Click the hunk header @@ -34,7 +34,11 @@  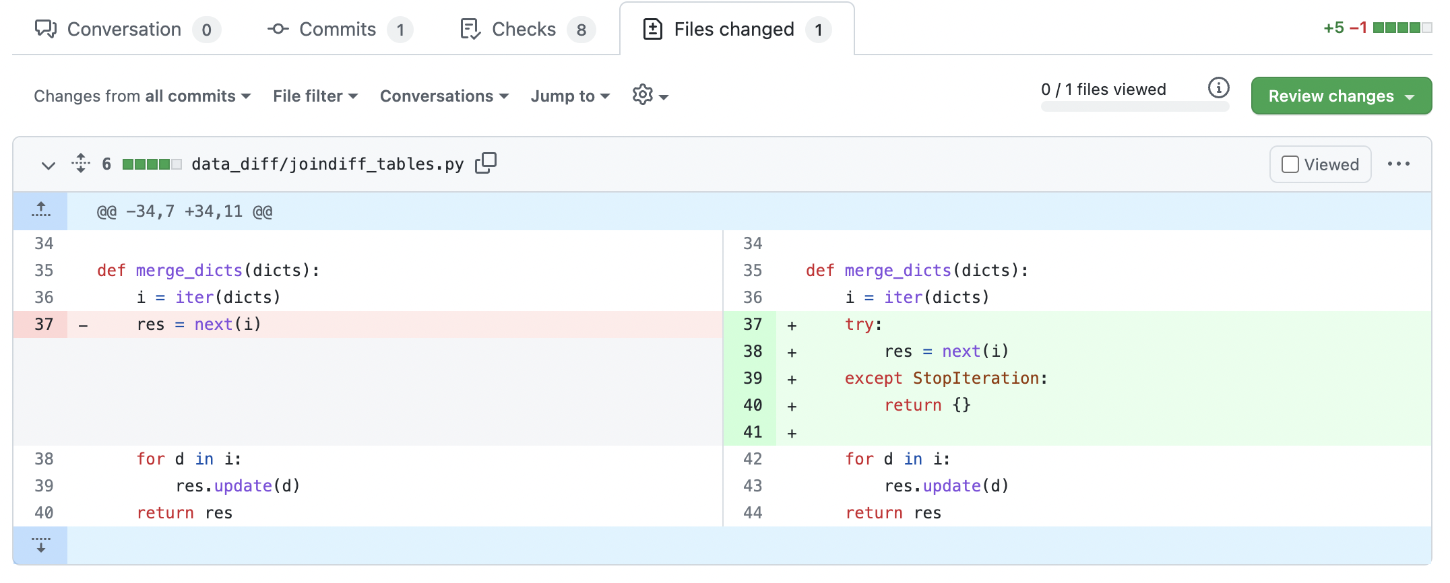(185, 211)
